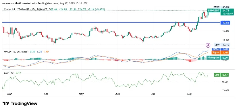Click the purple lightning bolt icon
The height and width of the screenshot is (110, 237).
pyautogui.click(x=208, y=45)
